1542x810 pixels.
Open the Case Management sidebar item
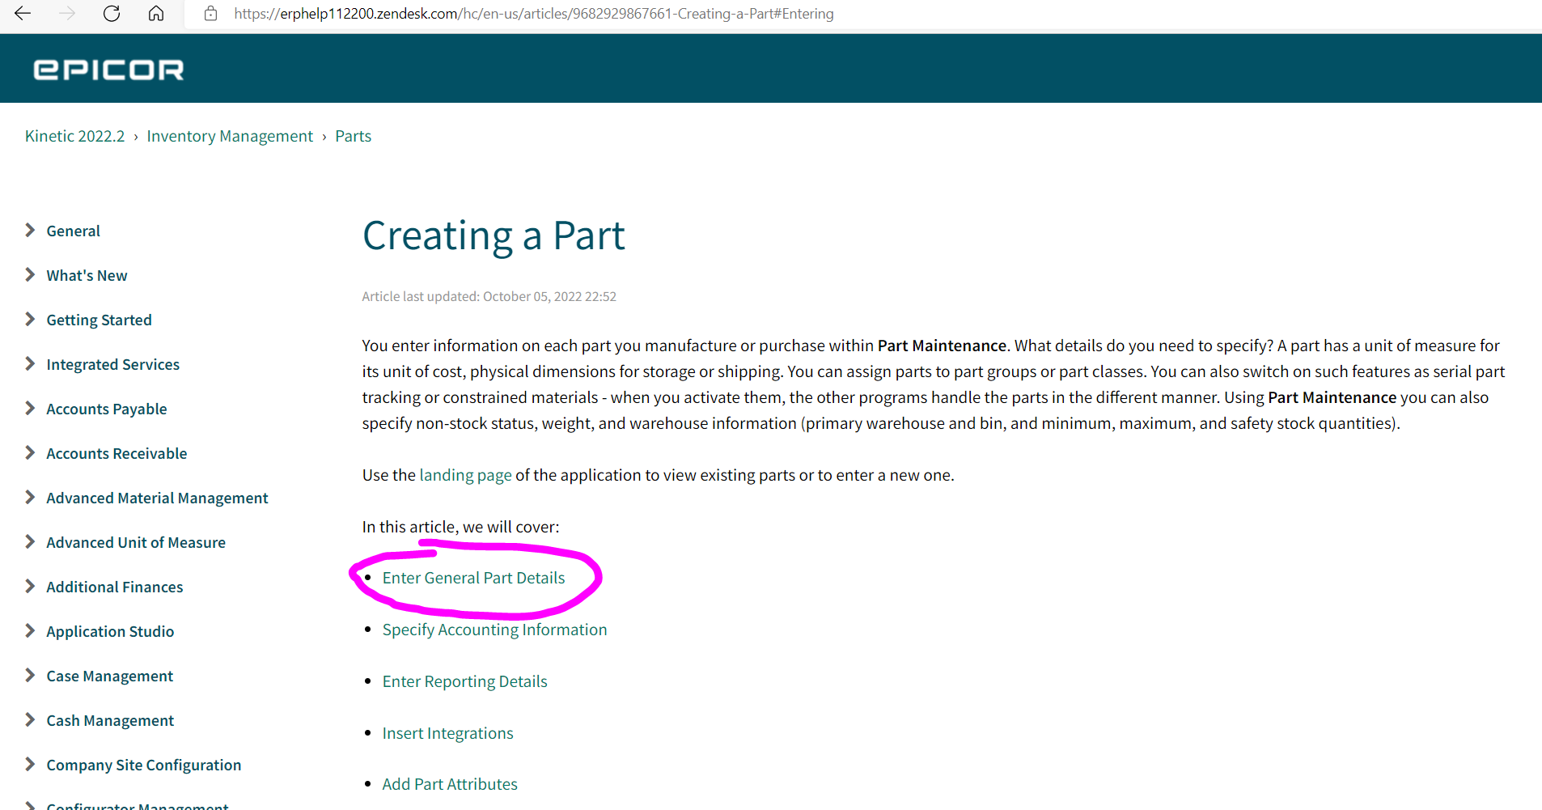[109, 676]
